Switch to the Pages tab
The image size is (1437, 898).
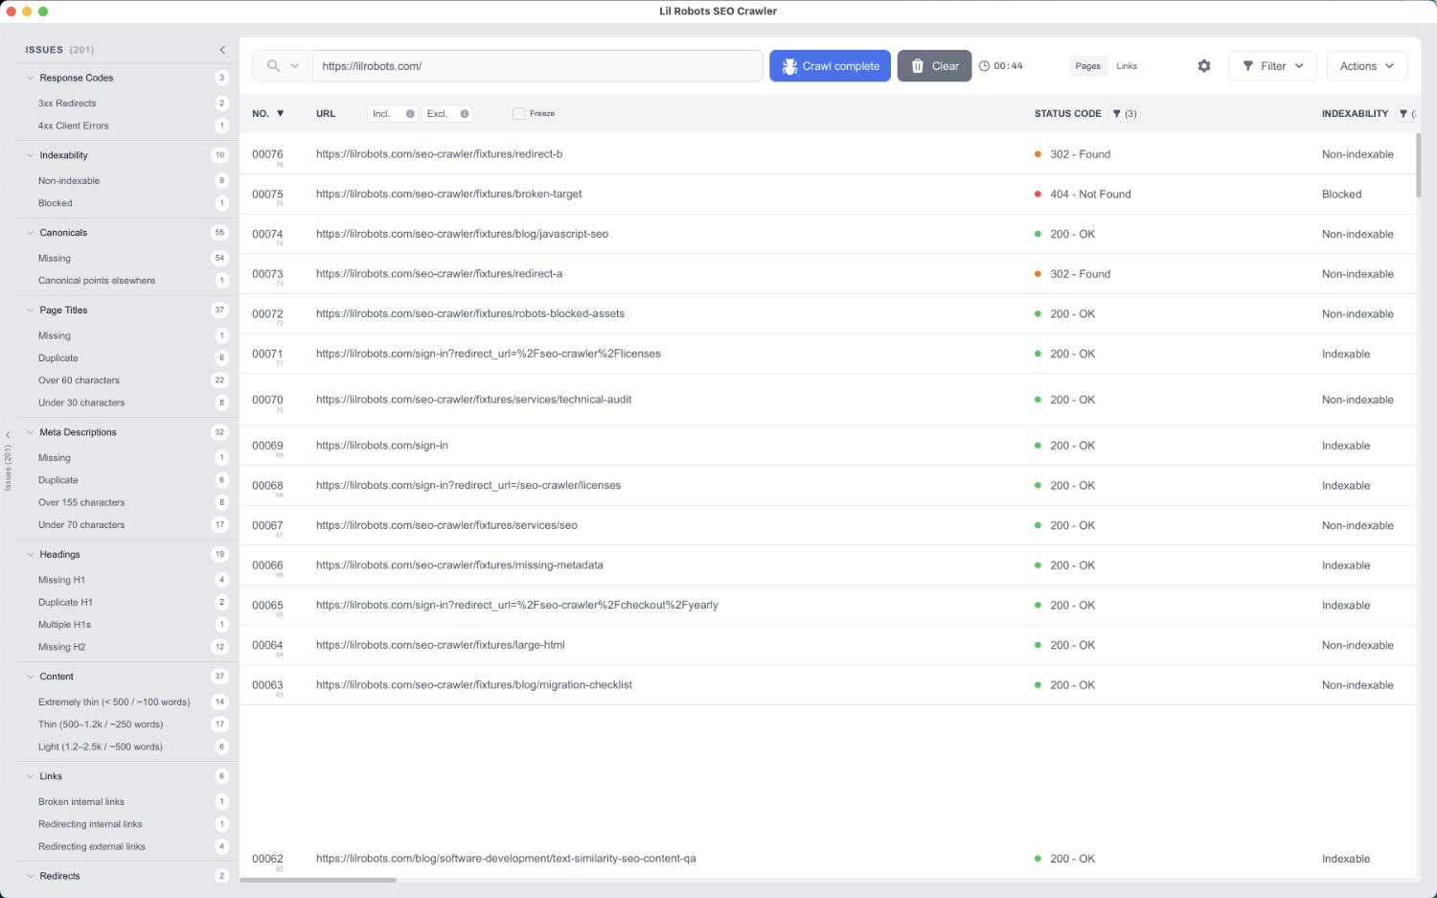(1087, 66)
